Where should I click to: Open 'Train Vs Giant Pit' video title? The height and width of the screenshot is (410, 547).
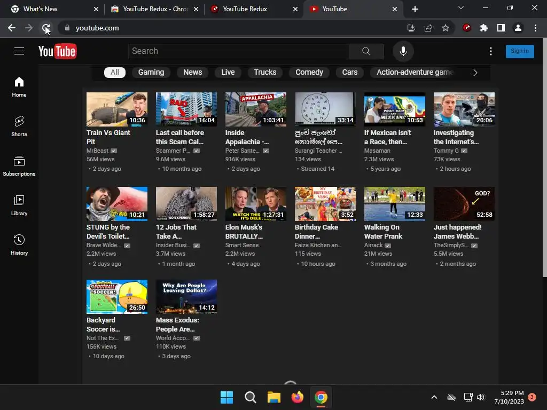tap(108, 137)
